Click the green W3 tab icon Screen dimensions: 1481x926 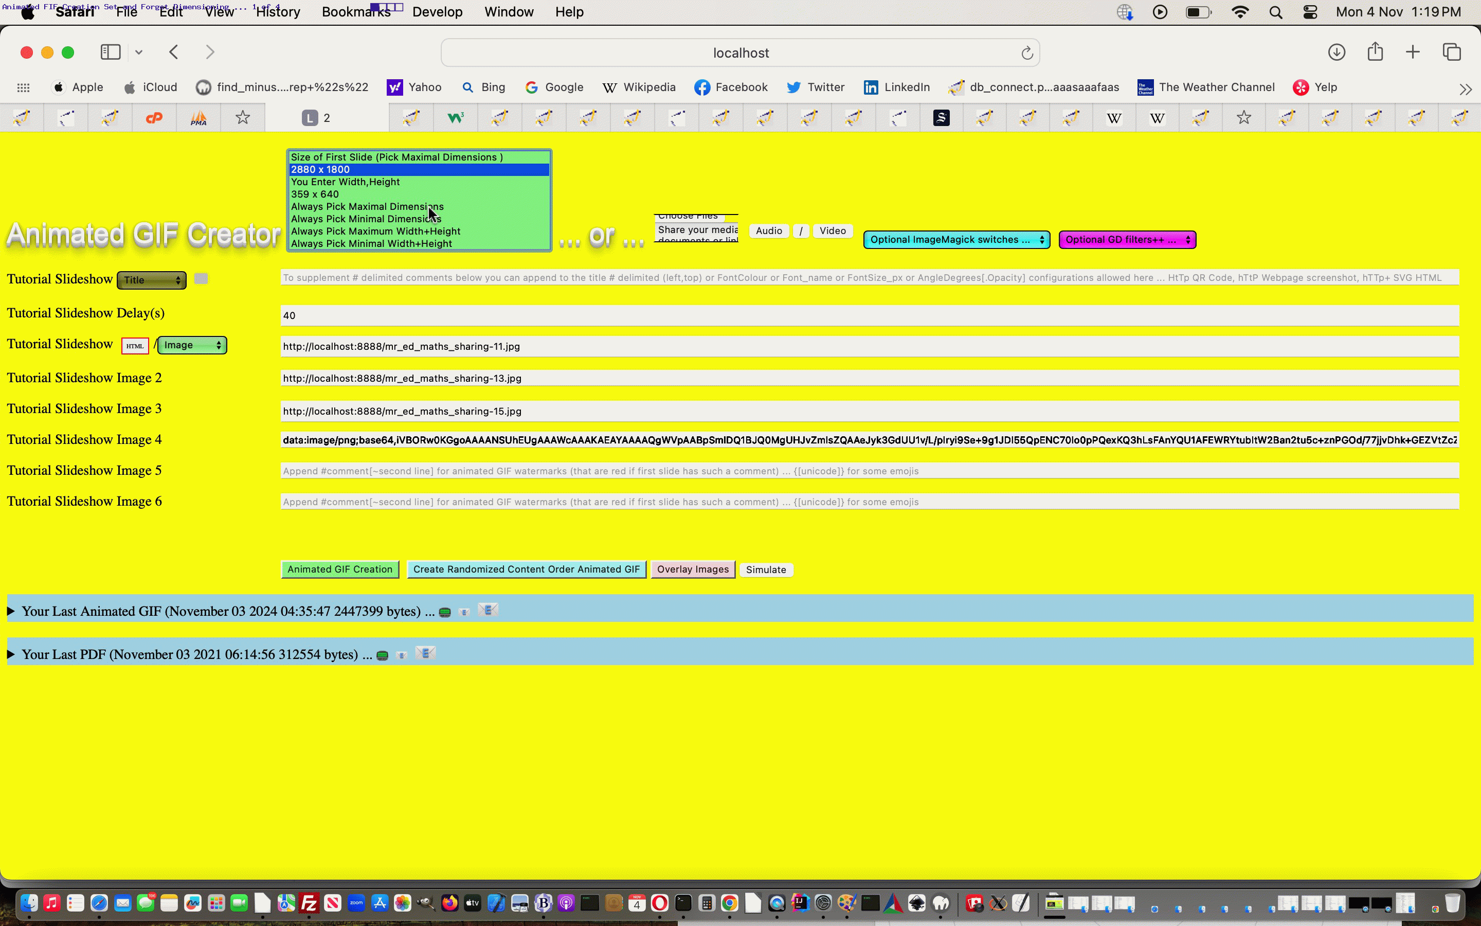[x=455, y=118]
